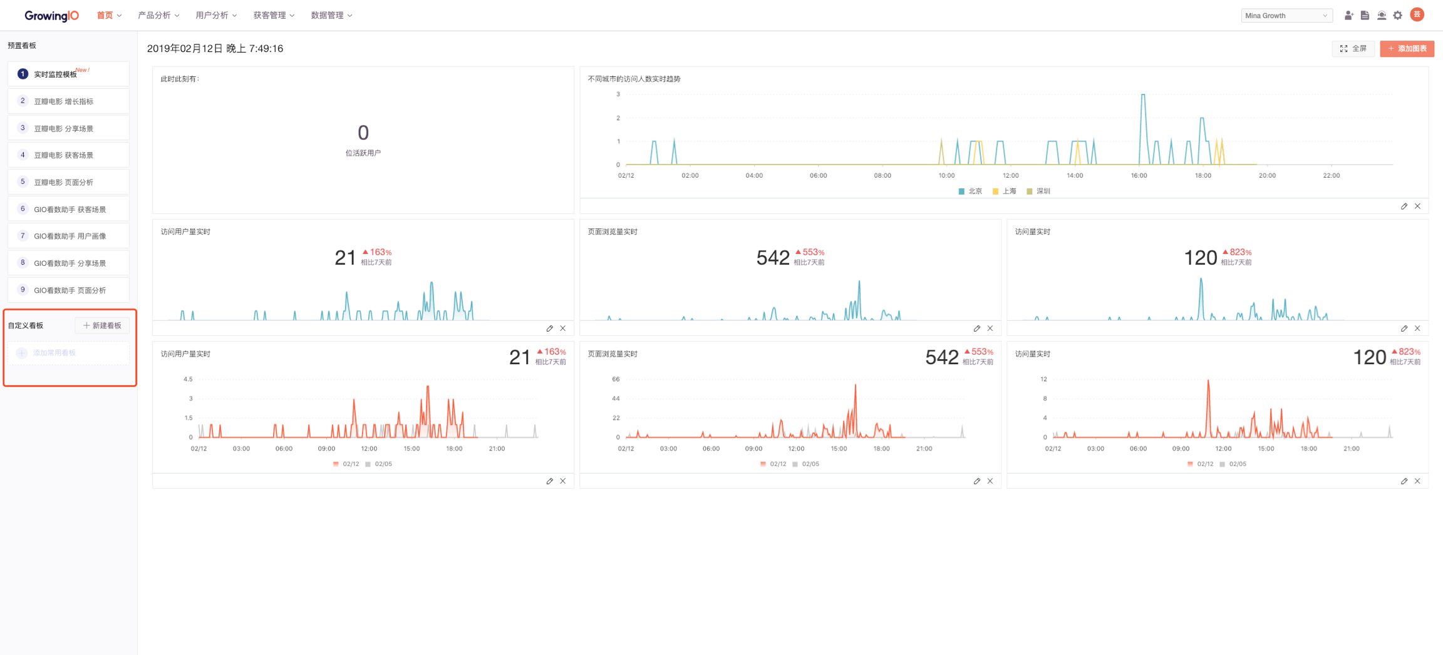Click the customer support headset icon
Viewport: 1443px width, 655px height.
[1382, 16]
